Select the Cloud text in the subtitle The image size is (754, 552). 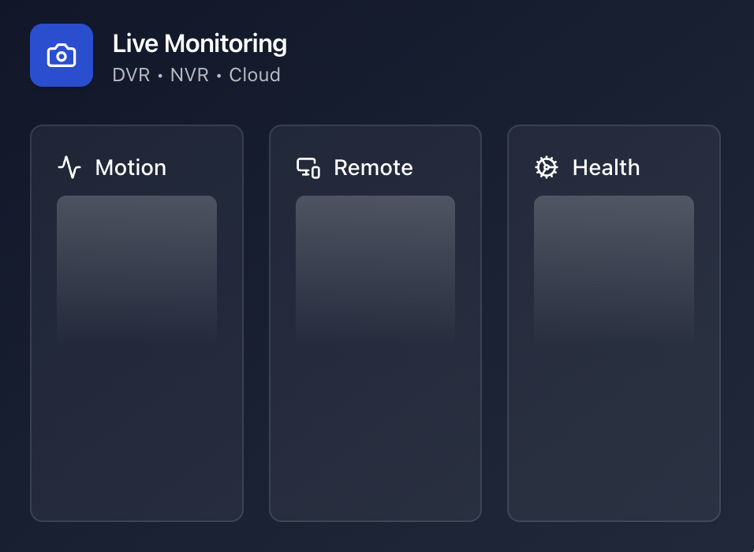(255, 76)
